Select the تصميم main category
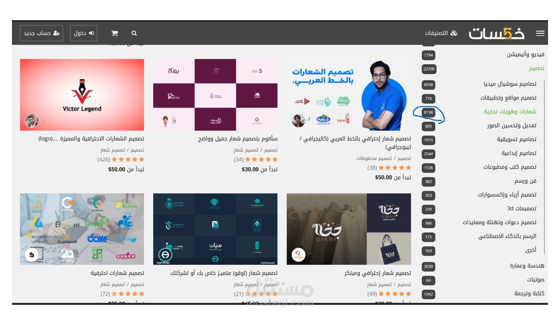The height and width of the screenshot is (315, 560). click(x=536, y=68)
